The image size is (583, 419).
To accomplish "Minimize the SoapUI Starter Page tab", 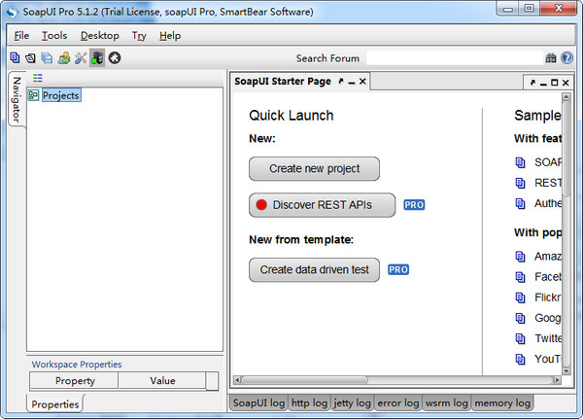I will coord(352,82).
